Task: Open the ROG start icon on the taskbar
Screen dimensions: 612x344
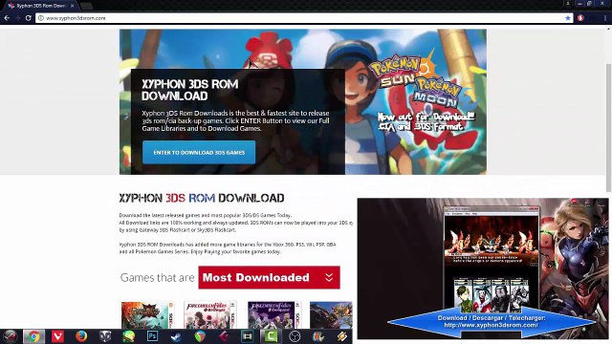Action: point(11,336)
